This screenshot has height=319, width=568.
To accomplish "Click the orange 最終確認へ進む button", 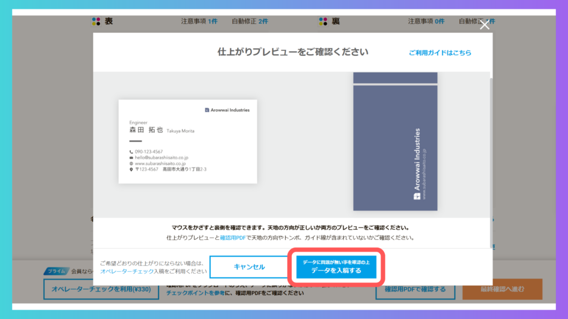I will point(502,289).
